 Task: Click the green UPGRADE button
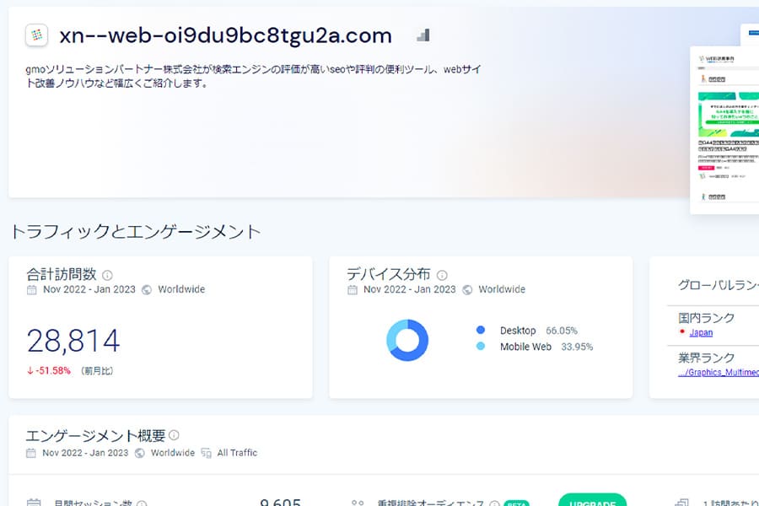pyautogui.click(x=592, y=501)
